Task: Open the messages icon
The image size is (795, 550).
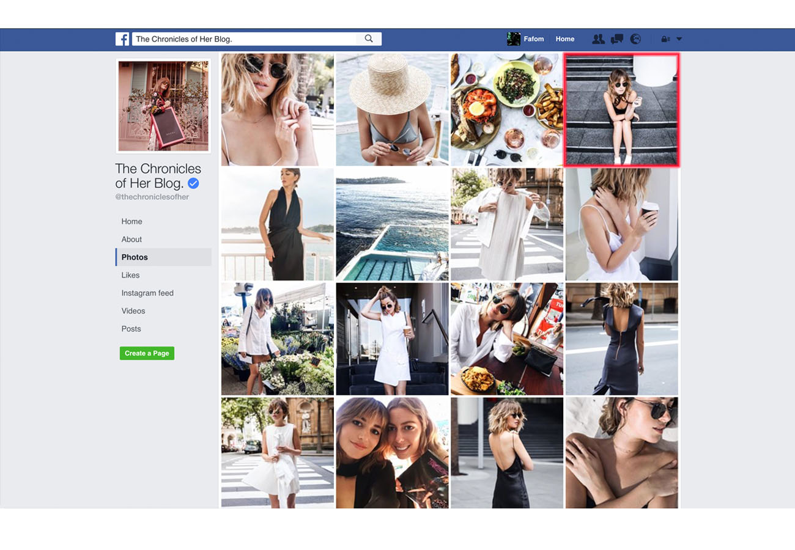Action: click(617, 39)
